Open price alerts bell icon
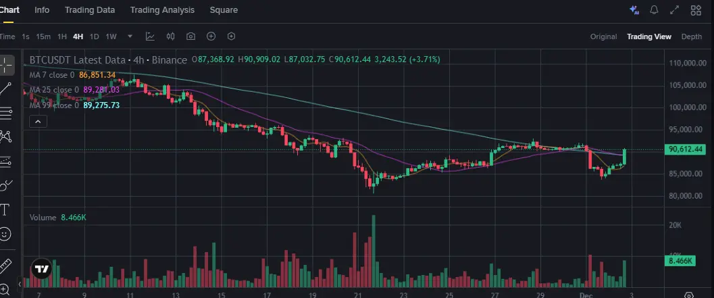The image size is (714, 298). (x=654, y=10)
